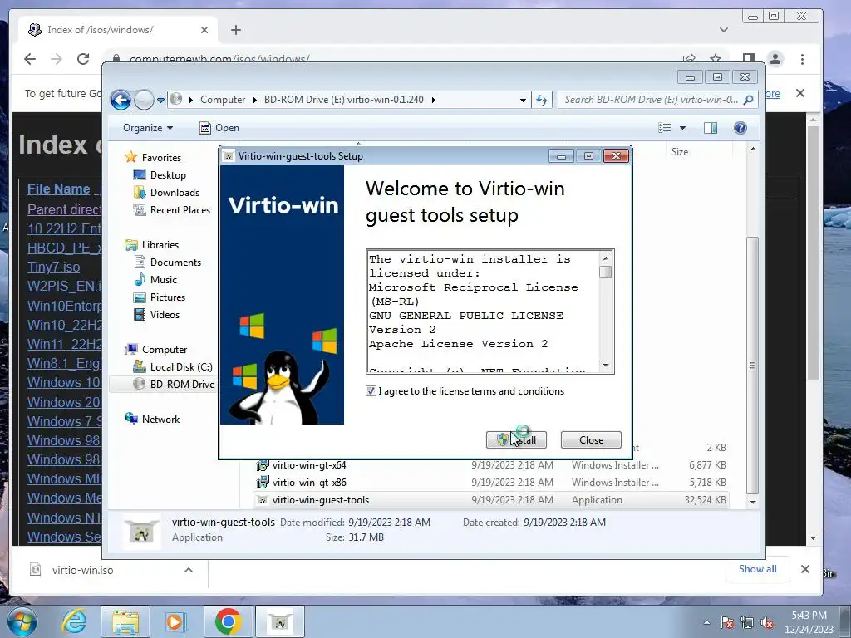851x638 pixels.
Task: Change the view icon in Explorer toolbar
Action: (665, 128)
